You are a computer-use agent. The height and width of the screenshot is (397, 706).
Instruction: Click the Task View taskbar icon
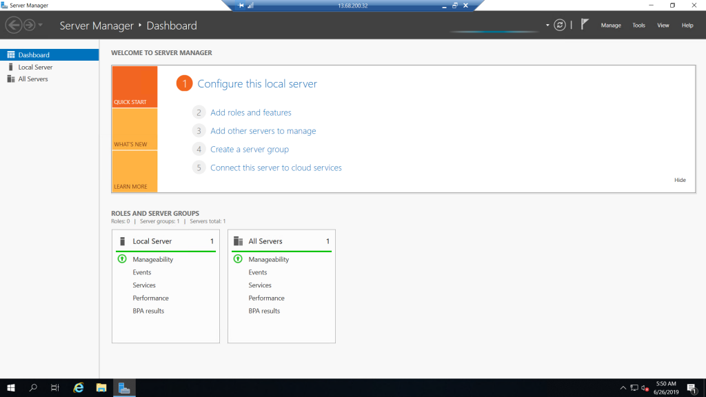(55, 387)
